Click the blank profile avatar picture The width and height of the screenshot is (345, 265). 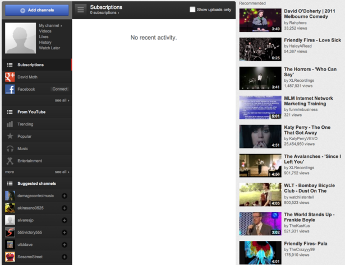[x=20, y=38]
